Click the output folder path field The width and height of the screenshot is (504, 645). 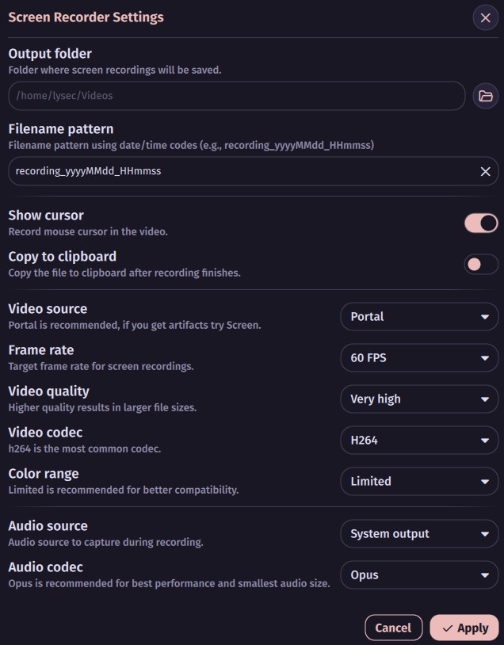point(238,95)
